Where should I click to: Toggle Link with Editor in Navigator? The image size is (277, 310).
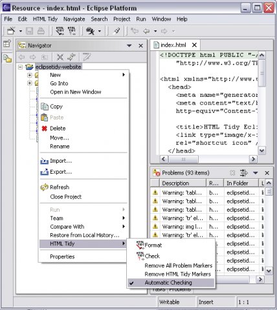[x=71, y=57]
